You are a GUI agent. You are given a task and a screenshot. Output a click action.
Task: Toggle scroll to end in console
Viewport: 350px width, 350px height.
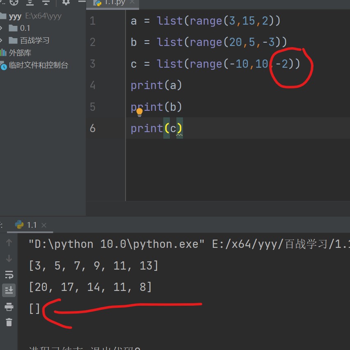coord(9,290)
